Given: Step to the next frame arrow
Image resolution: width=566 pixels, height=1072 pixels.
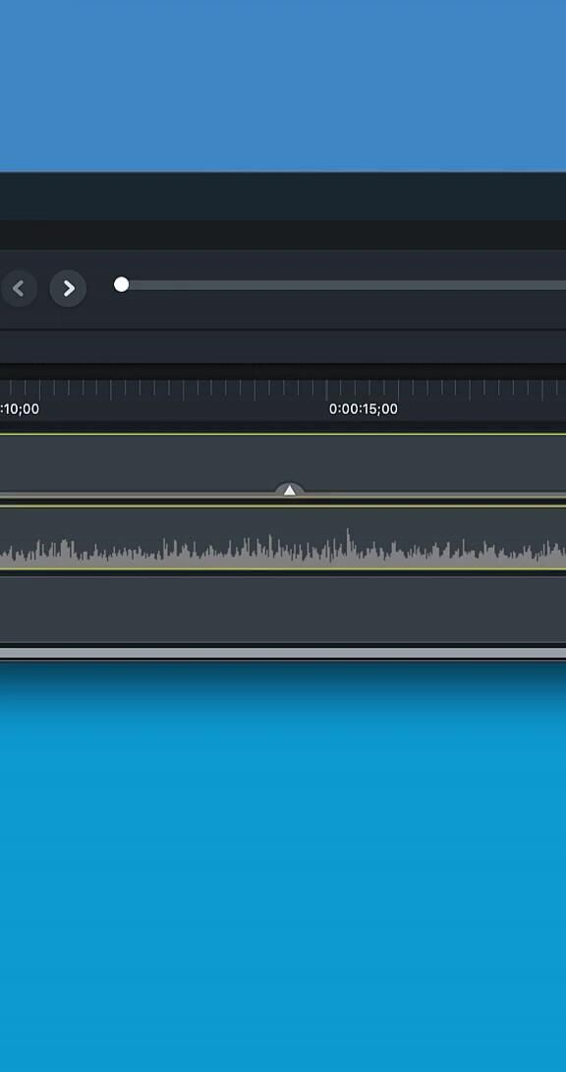Looking at the screenshot, I should tap(68, 288).
